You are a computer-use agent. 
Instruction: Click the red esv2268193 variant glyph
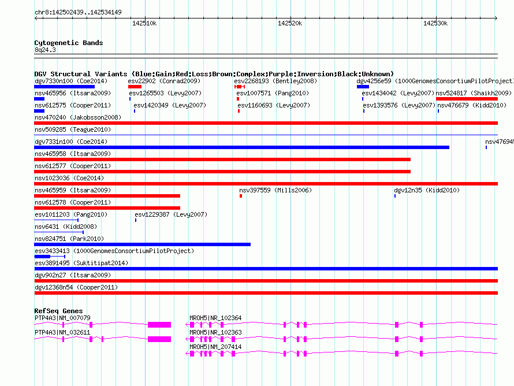tap(240, 87)
